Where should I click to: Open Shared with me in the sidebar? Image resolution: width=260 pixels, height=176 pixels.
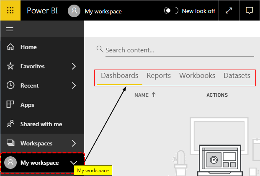pyautogui.click(x=42, y=124)
